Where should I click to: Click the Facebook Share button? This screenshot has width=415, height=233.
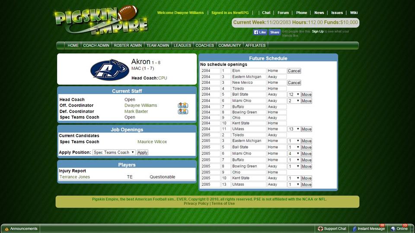pos(275,32)
